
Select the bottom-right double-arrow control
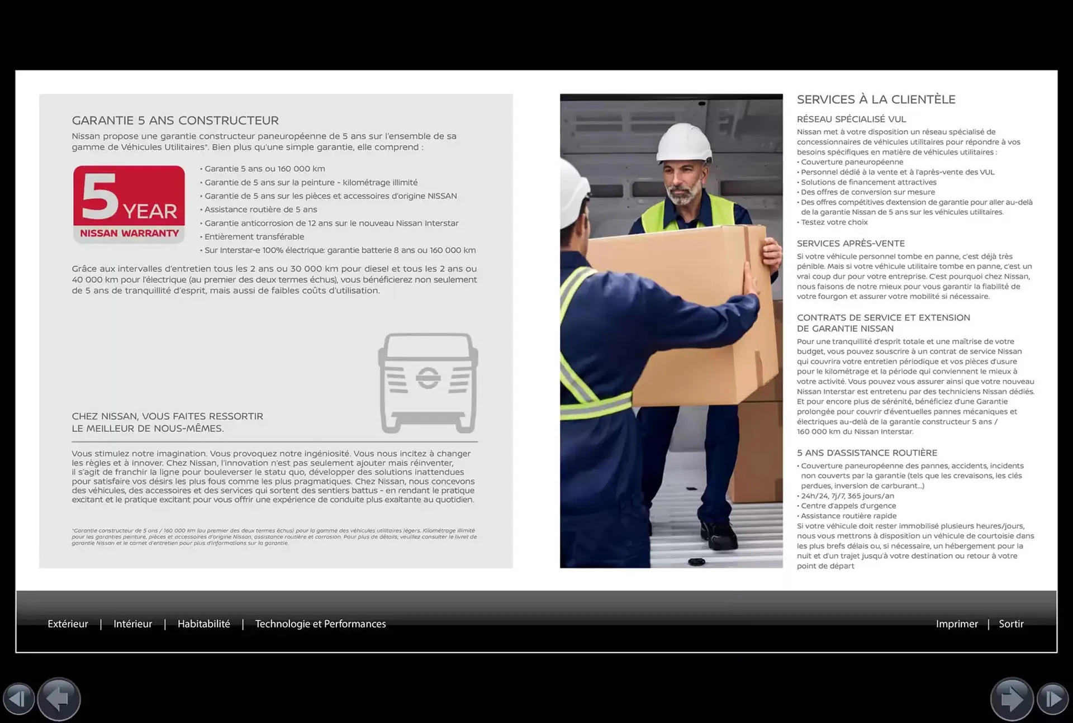pos(1055,699)
